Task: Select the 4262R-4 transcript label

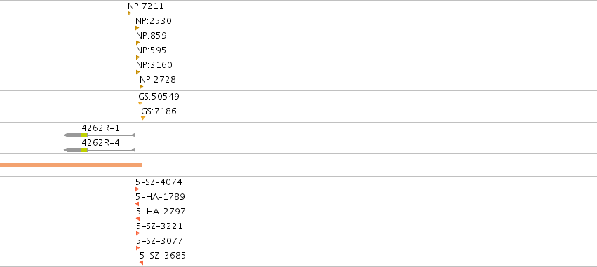Action: click(100, 143)
